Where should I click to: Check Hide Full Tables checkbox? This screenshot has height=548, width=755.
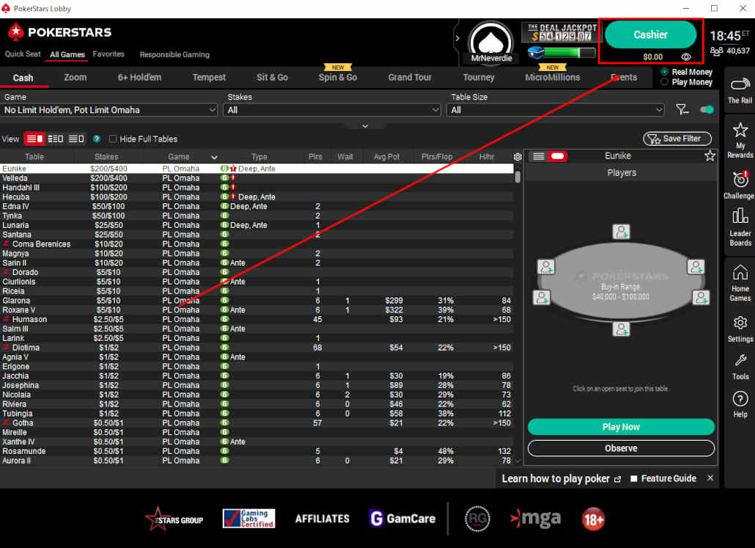point(113,139)
